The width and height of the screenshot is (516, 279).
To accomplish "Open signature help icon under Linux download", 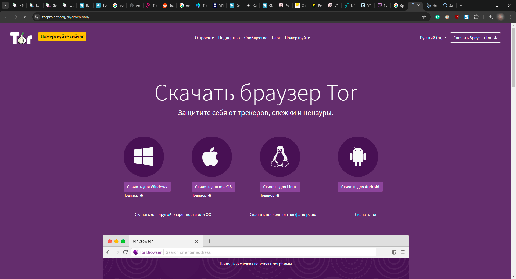I will [278, 196].
